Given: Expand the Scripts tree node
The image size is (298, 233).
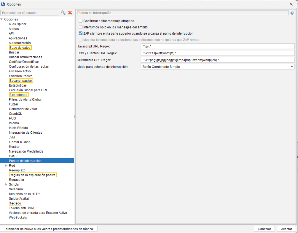Looking at the screenshot, I should click(6, 184).
